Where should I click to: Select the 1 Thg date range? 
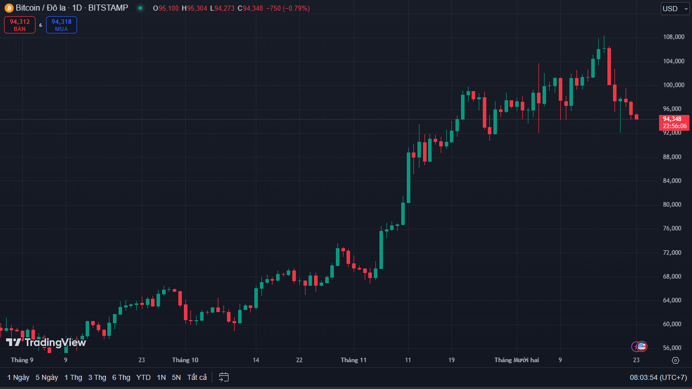(73, 377)
